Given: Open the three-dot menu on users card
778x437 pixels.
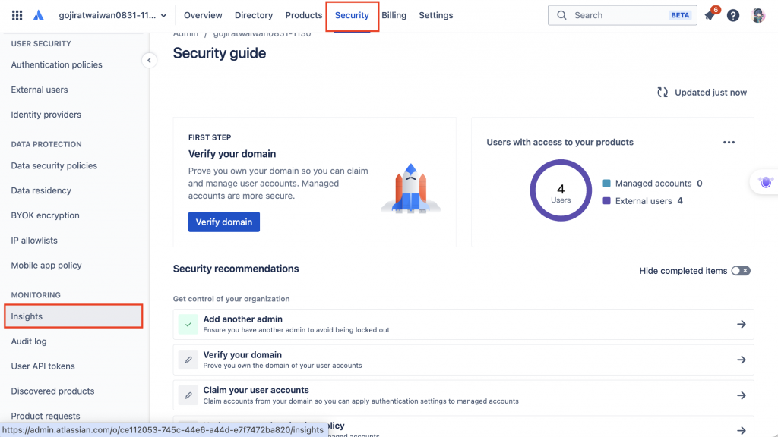Looking at the screenshot, I should coord(729,142).
